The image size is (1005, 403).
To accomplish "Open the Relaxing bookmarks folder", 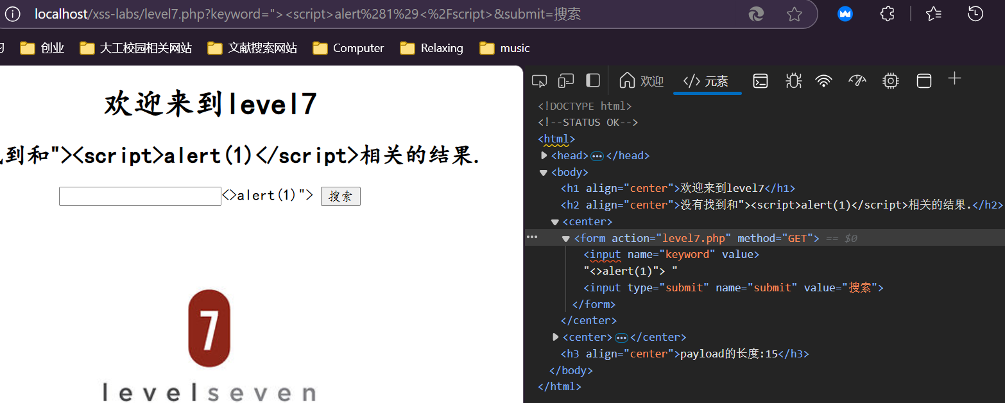I will coord(432,48).
